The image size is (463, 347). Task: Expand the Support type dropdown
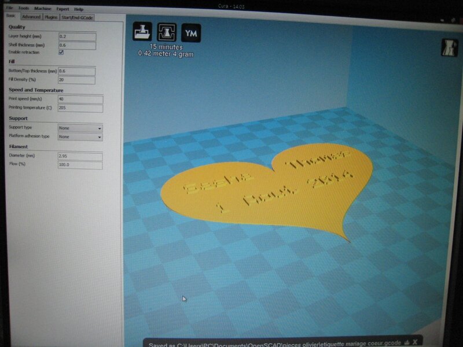tap(80, 128)
